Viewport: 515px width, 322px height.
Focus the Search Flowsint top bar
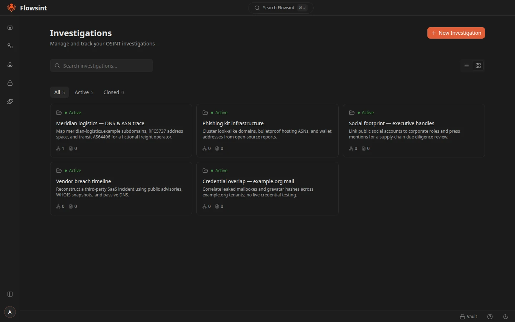tap(281, 8)
